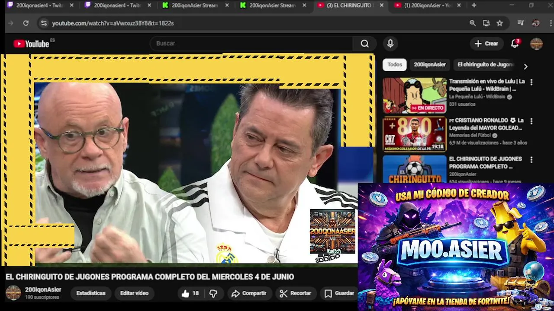This screenshot has width=554, height=311.
Task: Close the (3) EL CHIRINGUITO tab
Action: (x=381, y=5)
